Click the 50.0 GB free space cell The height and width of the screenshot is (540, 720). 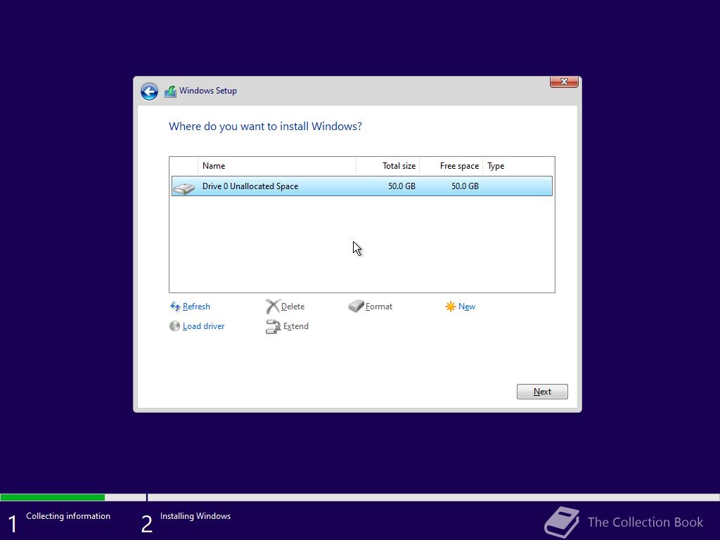tap(465, 186)
